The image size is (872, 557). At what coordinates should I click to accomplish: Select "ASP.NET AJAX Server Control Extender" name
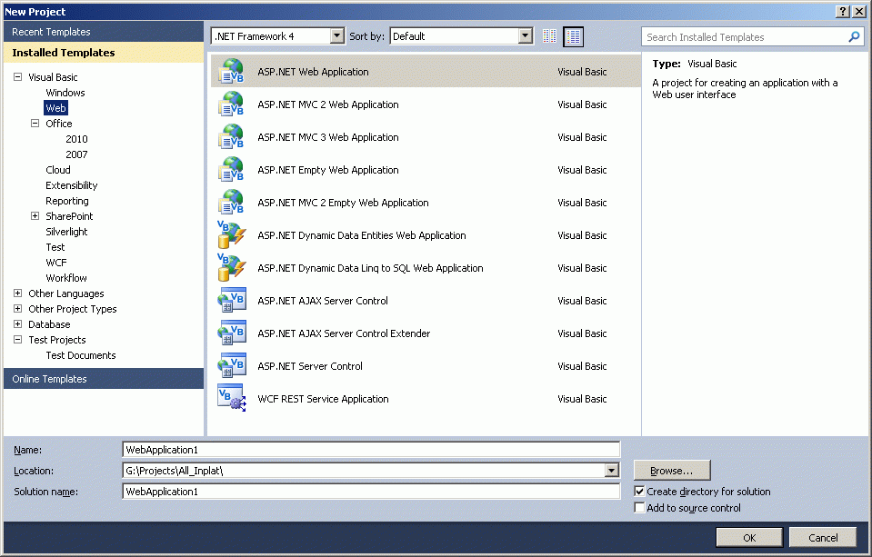[344, 333]
